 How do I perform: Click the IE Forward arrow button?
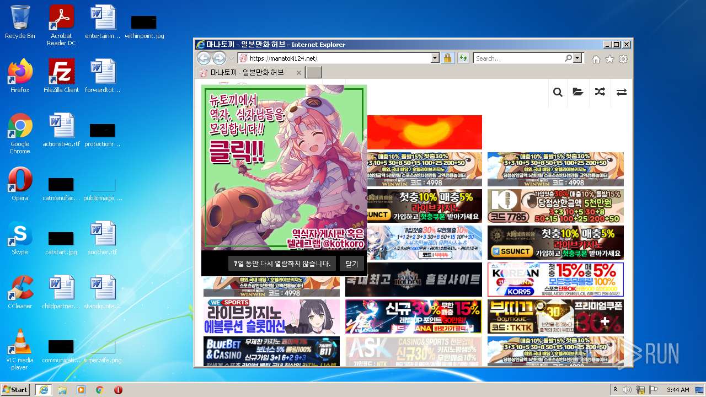(x=219, y=58)
